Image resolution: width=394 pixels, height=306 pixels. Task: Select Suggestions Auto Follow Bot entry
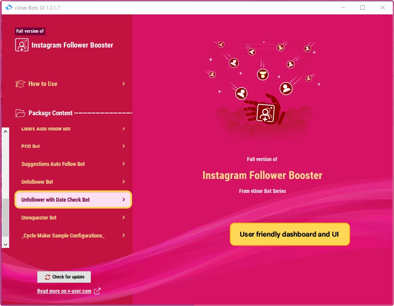[73, 164]
